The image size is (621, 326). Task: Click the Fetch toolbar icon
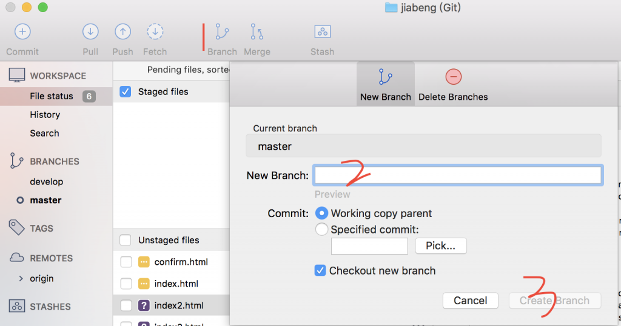pyautogui.click(x=155, y=31)
